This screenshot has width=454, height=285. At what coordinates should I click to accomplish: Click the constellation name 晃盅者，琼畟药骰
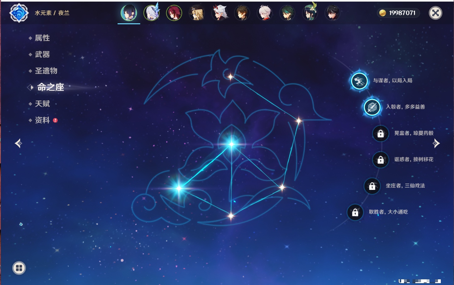[x=414, y=133]
